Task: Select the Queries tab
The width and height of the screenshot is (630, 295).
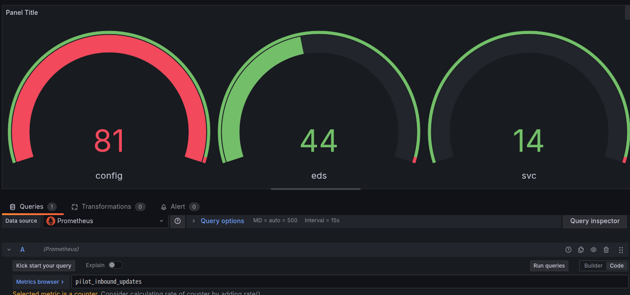Action: pos(33,207)
